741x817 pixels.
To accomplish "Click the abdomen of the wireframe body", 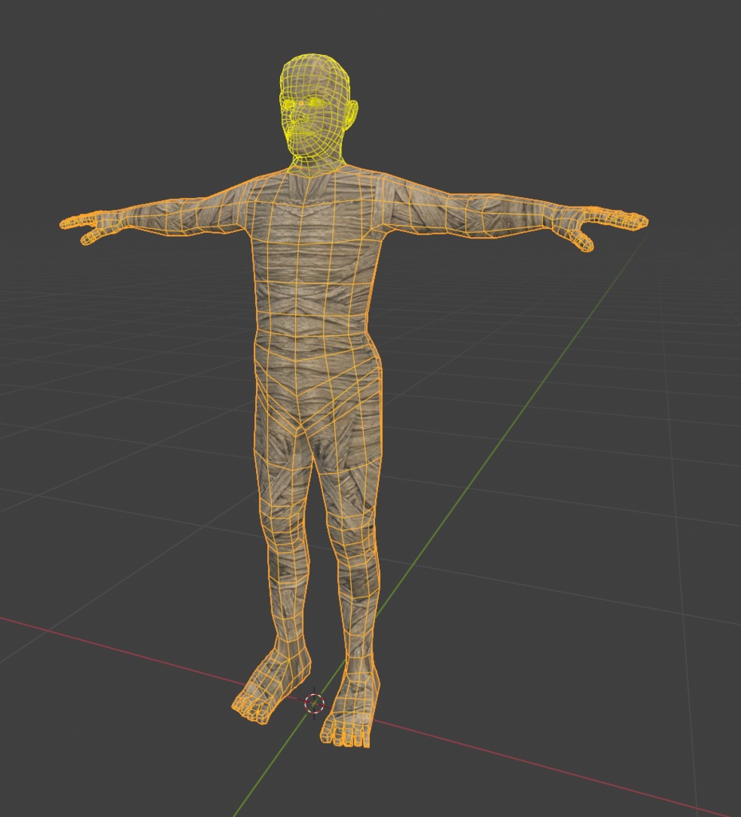I will [313, 297].
